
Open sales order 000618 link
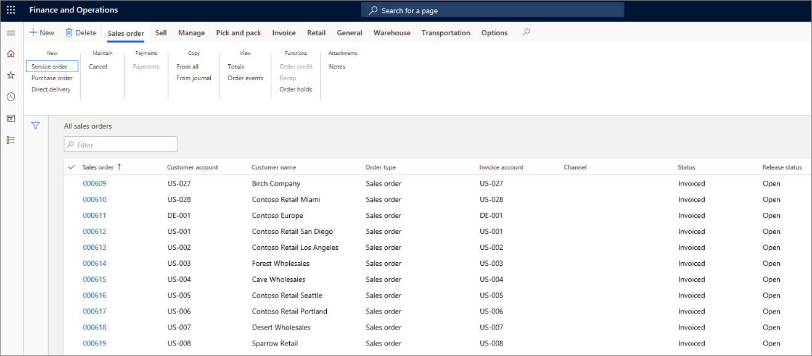pyautogui.click(x=94, y=328)
